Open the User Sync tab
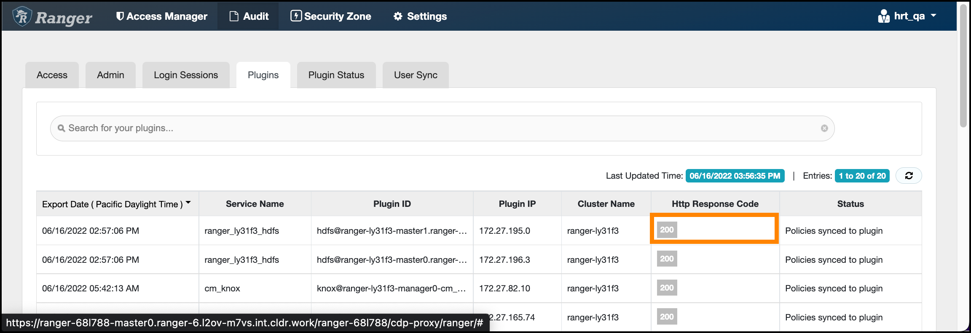 coord(416,75)
